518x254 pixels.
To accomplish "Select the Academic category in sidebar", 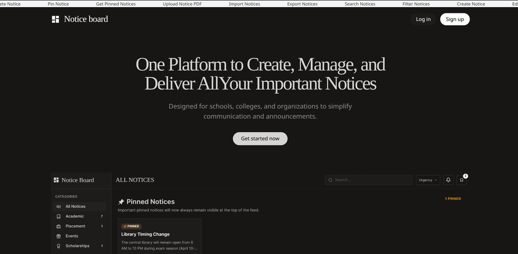I will point(75,217).
